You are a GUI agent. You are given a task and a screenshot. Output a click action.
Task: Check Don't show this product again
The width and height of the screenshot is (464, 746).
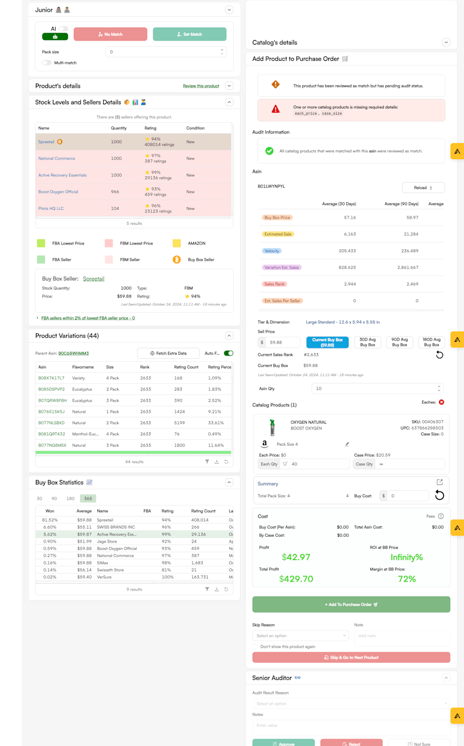pyautogui.click(x=256, y=646)
